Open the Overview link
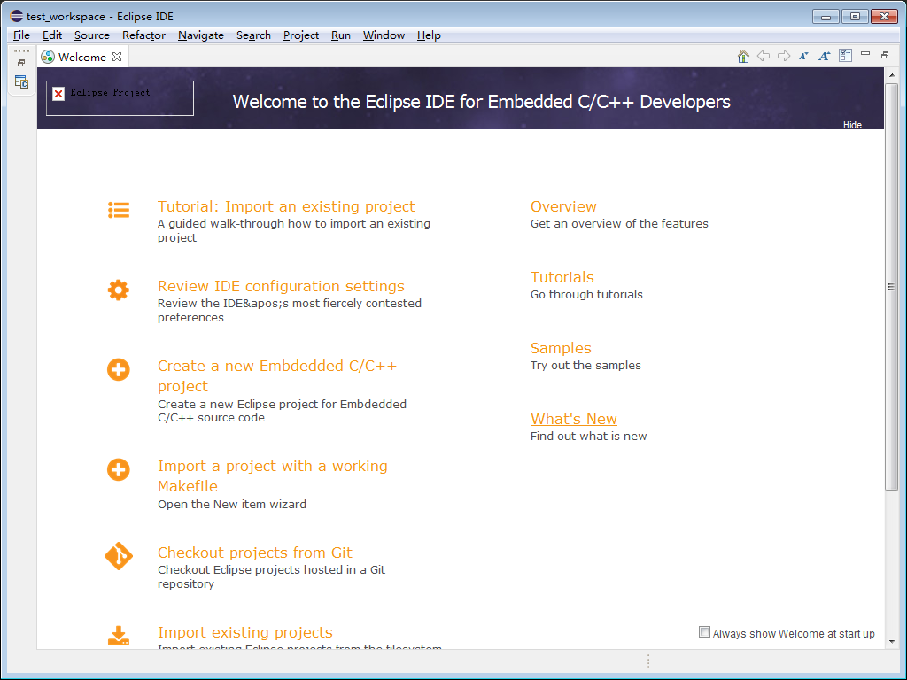Viewport: 907px width, 680px height. (563, 206)
